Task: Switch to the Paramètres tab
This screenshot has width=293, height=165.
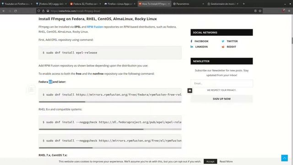Action: point(188,4)
